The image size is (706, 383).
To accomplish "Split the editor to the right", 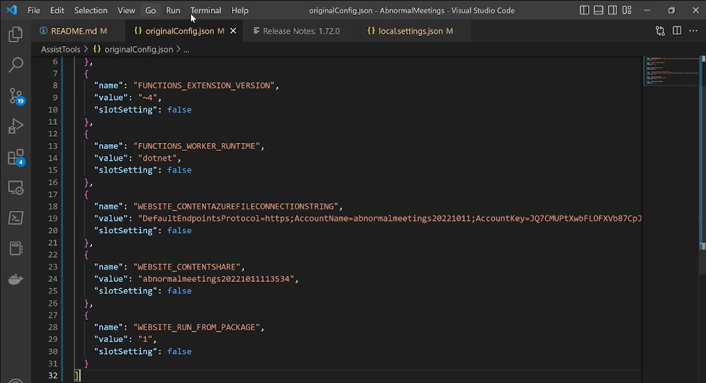I will (677, 31).
